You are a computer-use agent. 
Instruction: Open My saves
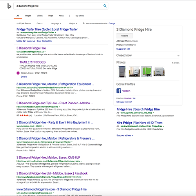[80, 16]
